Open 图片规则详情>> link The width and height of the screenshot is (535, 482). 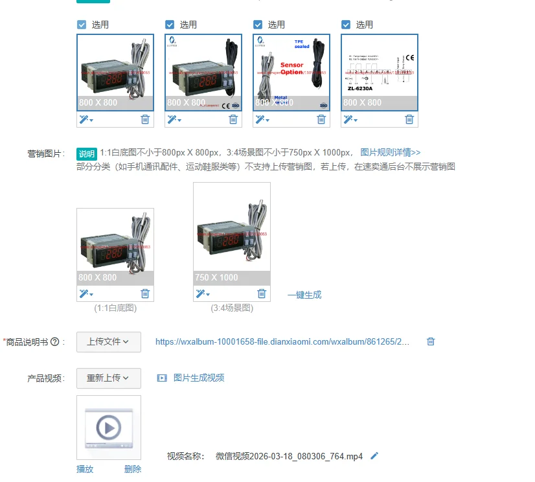click(x=391, y=152)
